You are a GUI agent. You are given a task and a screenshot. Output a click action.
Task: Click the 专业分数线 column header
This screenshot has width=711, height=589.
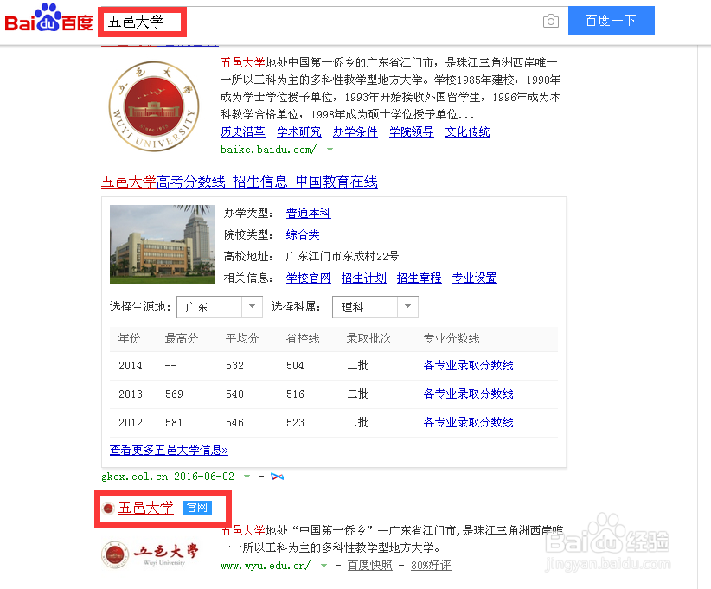[x=452, y=339]
